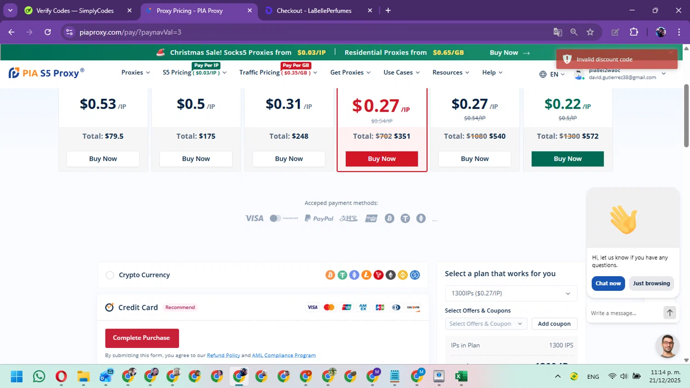690x388 pixels.
Task: Open a new browser tab
Action: coord(388,11)
